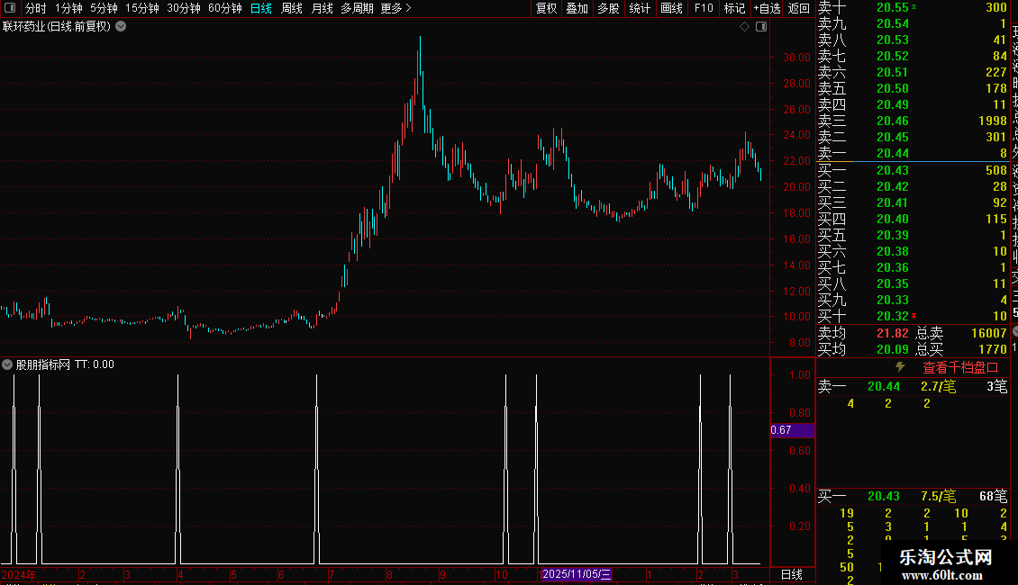Select the 30分钟 period tab
Image resolution: width=1018 pixels, height=585 pixels.
coord(184,8)
